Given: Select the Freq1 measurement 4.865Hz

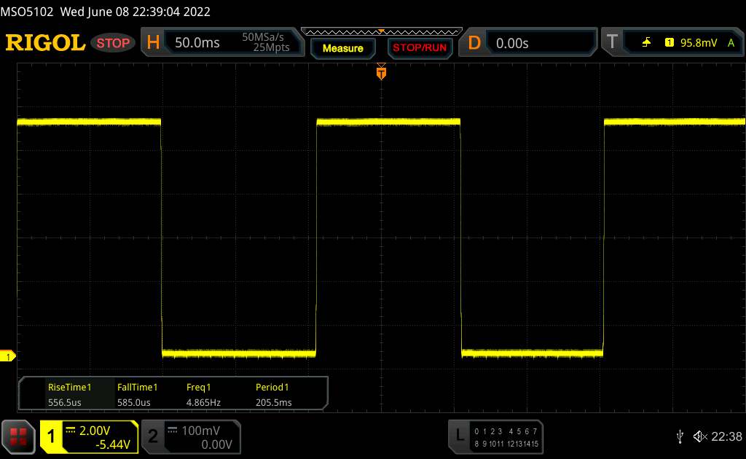Looking at the screenshot, I should [203, 394].
